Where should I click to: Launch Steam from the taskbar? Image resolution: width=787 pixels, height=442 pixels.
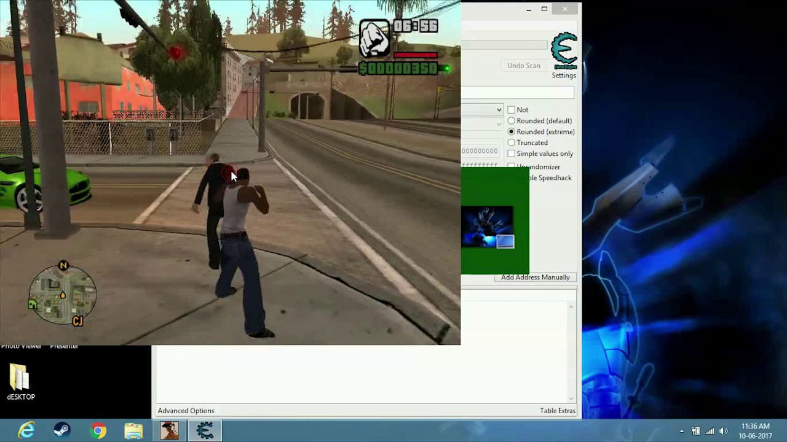(61, 430)
